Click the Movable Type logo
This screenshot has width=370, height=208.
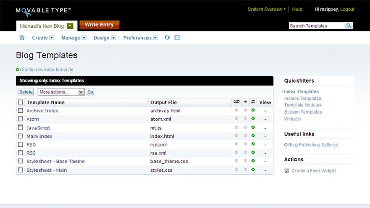[x=43, y=12]
